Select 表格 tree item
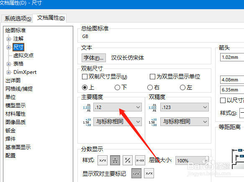 coord(18,64)
